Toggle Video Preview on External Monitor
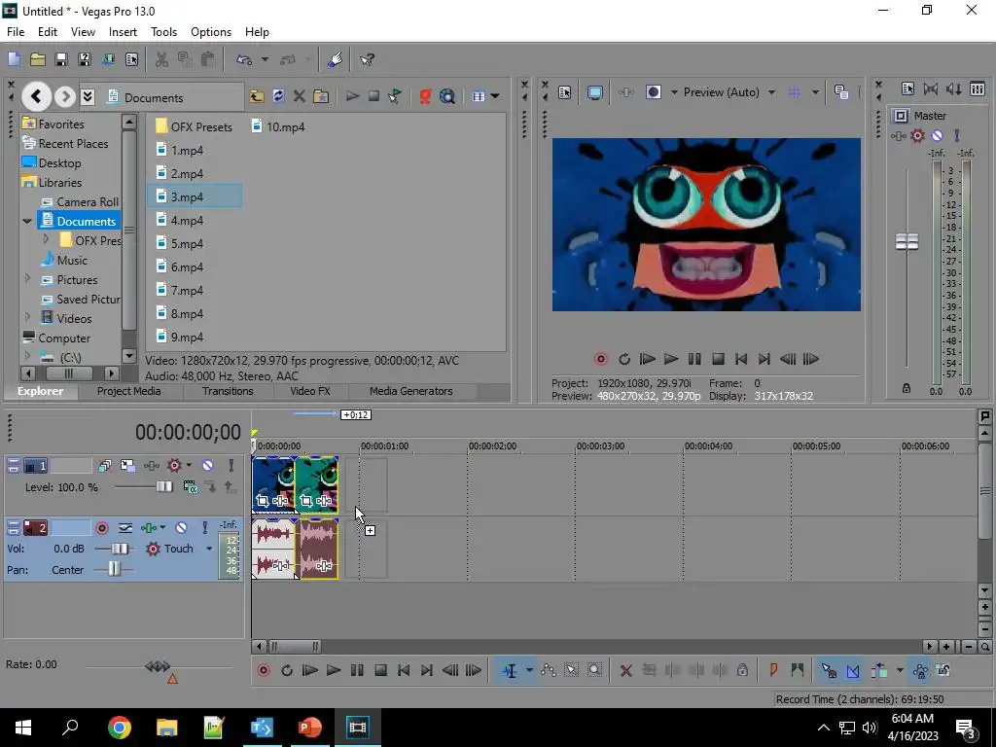This screenshot has width=996, height=747. coord(594,92)
